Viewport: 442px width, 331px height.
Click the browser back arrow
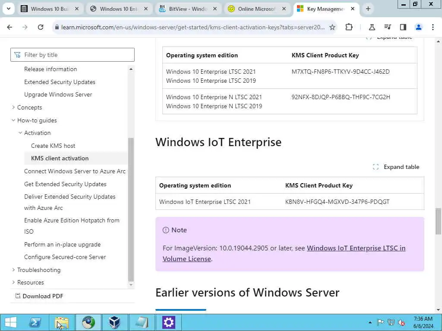pos(9,27)
